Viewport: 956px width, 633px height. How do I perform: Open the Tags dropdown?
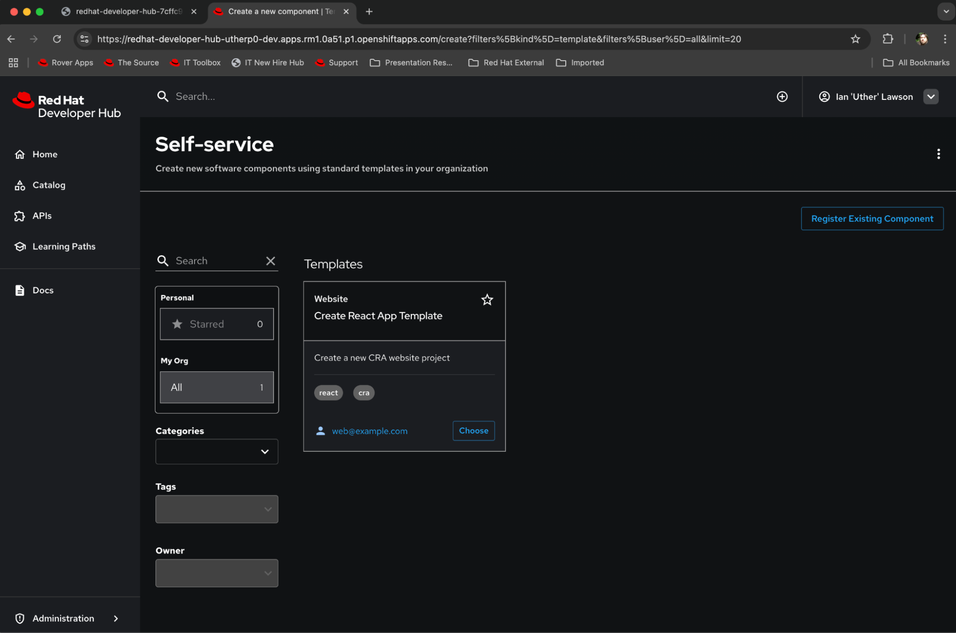pyautogui.click(x=217, y=509)
